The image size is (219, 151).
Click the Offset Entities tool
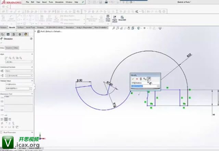[x=56, y=19]
